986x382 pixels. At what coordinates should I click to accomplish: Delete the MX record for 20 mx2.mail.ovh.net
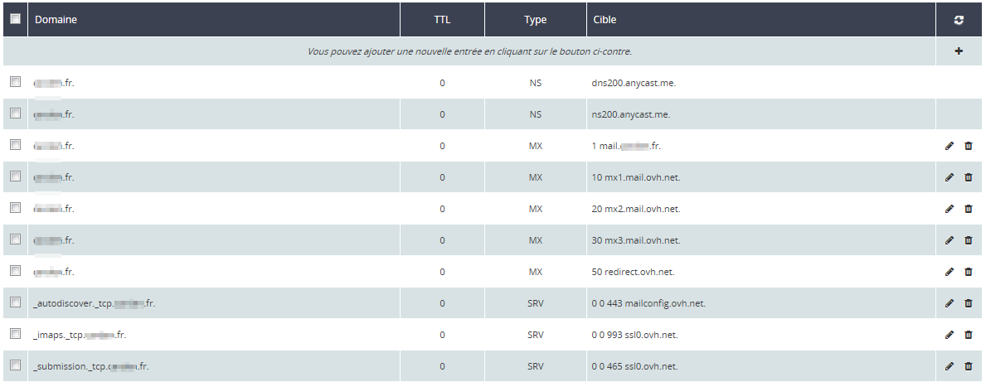[x=968, y=209]
